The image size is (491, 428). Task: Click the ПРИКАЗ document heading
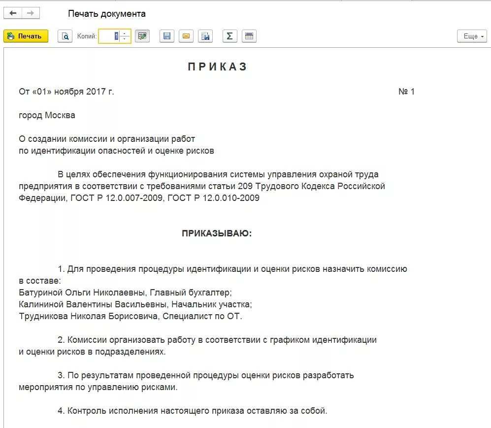point(218,66)
